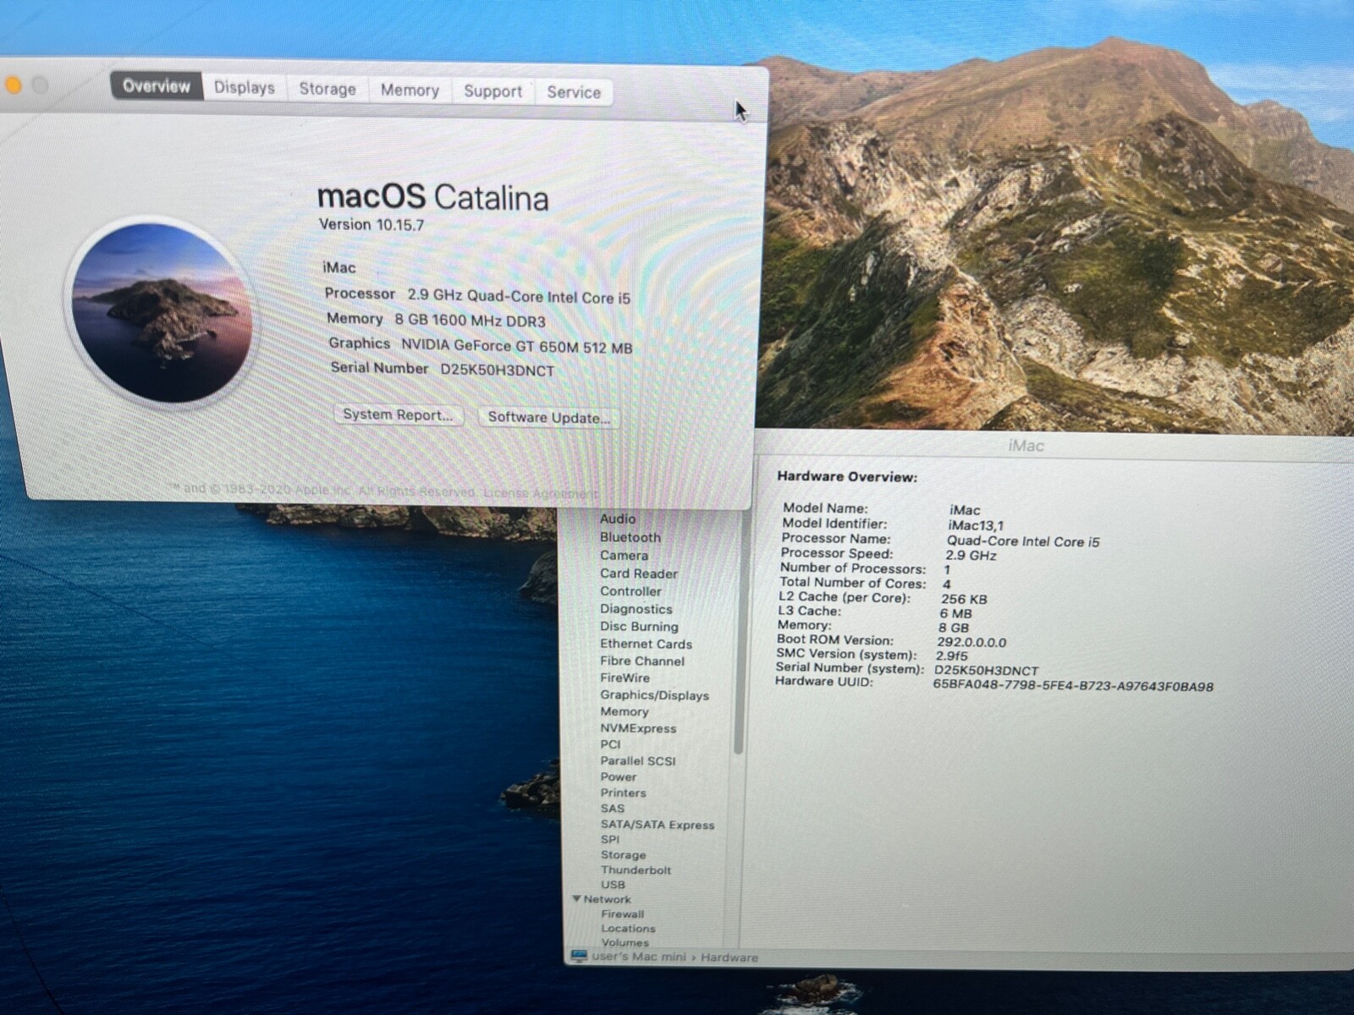Choose Camera in the sidebar list

pos(624,556)
